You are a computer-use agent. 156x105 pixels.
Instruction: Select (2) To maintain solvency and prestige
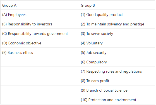117,24
